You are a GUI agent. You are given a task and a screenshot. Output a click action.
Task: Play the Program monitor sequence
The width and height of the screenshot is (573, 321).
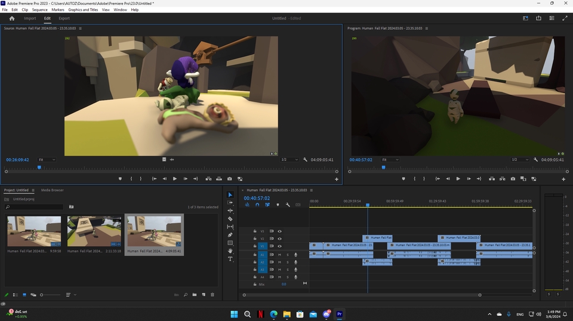coord(458,179)
